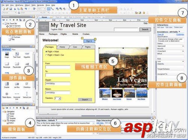Click the Undo arrow icon
Viewport: 188px width, 140px height.
coord(26,9)
